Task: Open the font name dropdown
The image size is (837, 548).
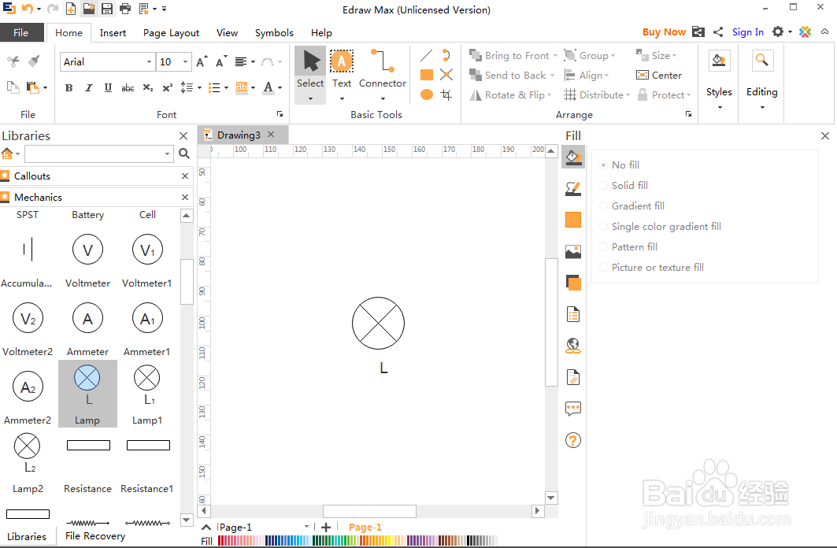Action: click(x=149, y=62)
